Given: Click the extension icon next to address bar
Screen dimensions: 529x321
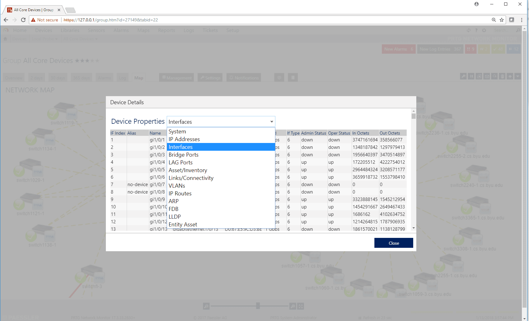Looking at the screenshot, I should point(512,20).
